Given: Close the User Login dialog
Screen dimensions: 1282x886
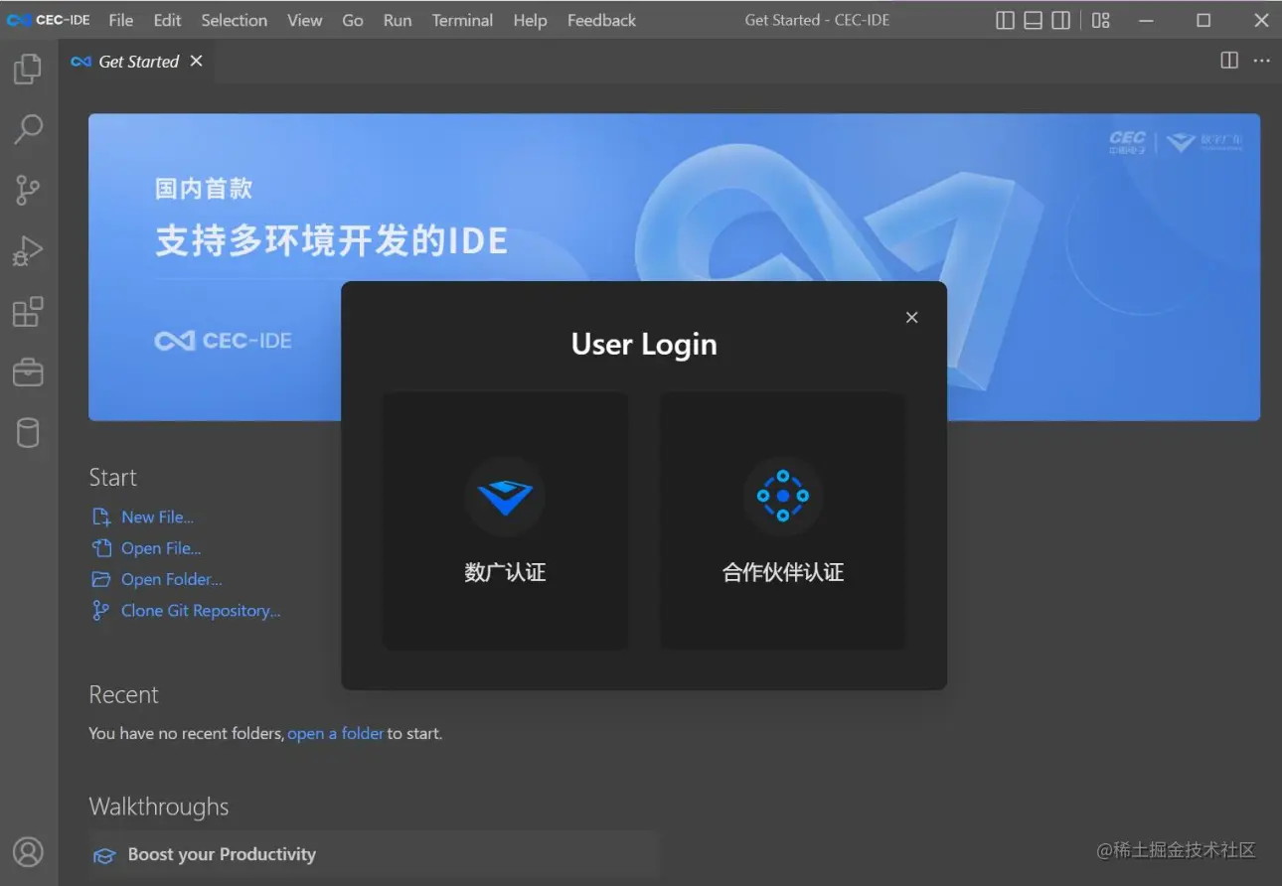Looking at the screenshot, I should [x=911, y=318].
